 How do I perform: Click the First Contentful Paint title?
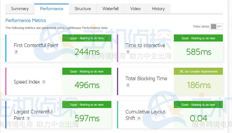(x=36, y=45)
